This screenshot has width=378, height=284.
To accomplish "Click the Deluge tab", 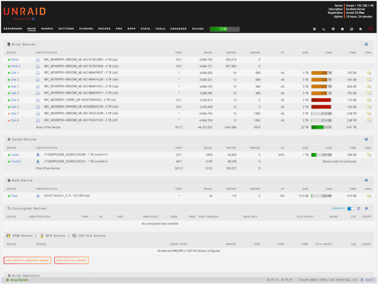I will click(198, 29).
